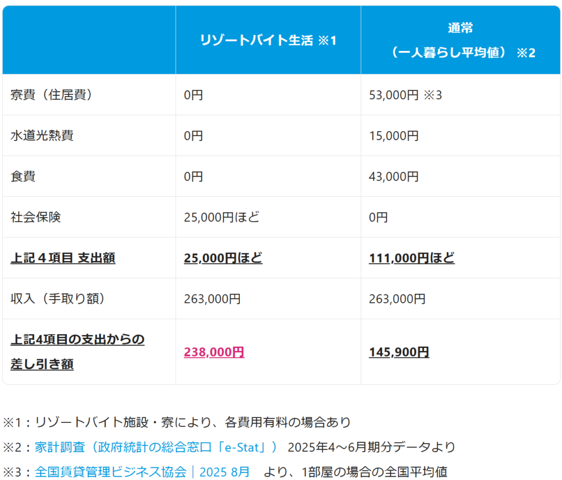Click the 通常（一人暮らし平均値） column header
The image size is (562, 480).
460,40
